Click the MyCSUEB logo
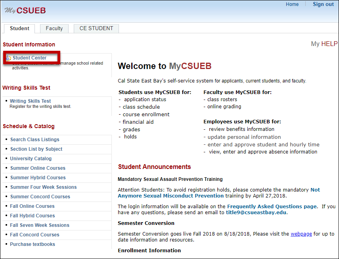 coord(25,10)
